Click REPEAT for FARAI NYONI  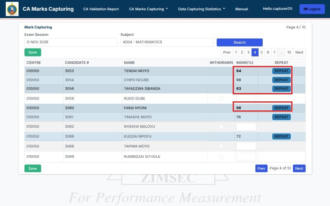pyautogui.click(x=281, y=108)
